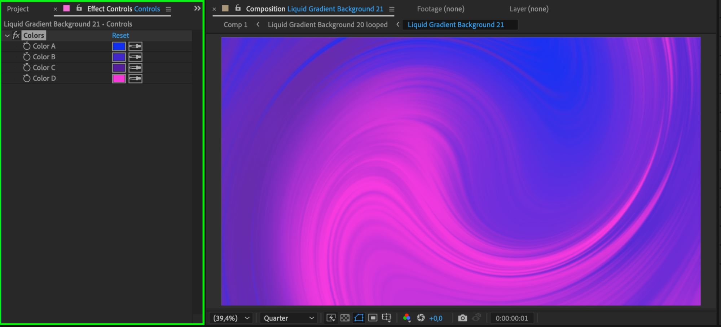Image resolution: width=721 pixels, height=327 pixels.
Task: Collapse the Colors effect group
Action: [7, 36]
